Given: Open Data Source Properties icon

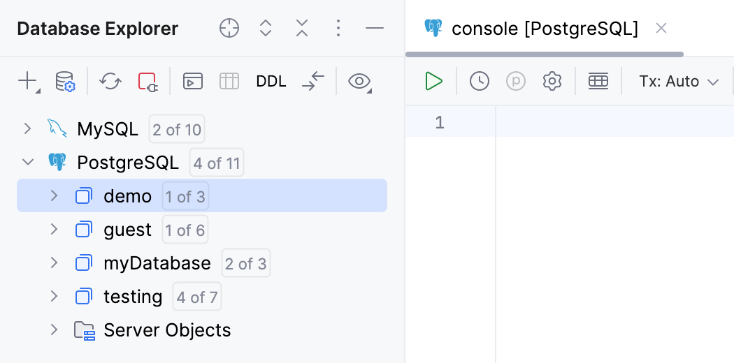Looking at the screenshot, I should click(65, 81).
